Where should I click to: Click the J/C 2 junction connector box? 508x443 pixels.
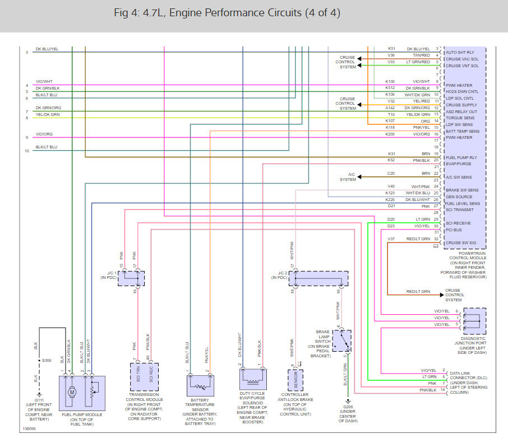click(318, 278)
